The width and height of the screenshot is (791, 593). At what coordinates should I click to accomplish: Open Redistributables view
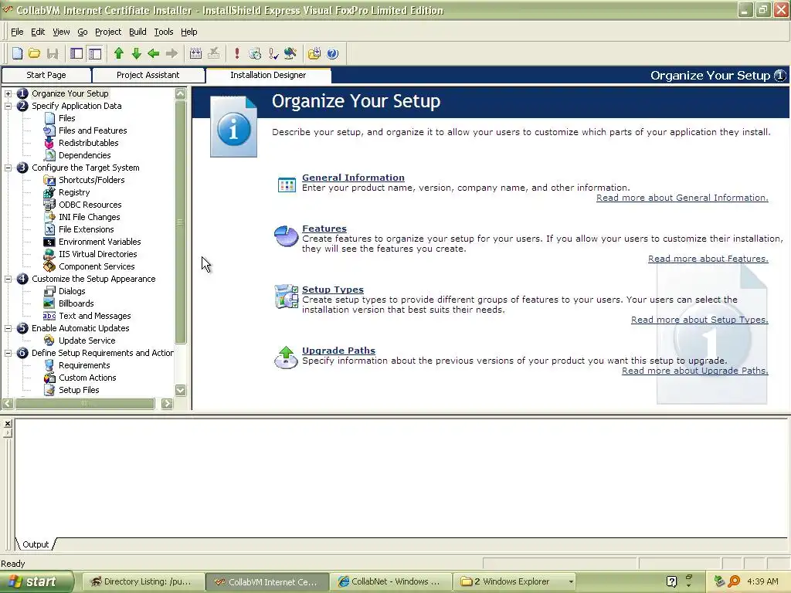click(x=88, y=143)
